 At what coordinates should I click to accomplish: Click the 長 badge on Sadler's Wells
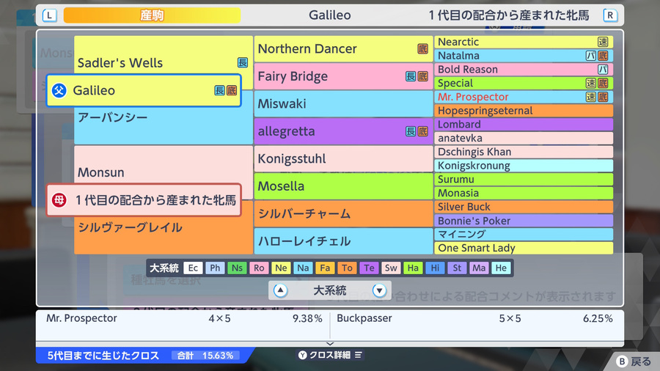point(243,62)
